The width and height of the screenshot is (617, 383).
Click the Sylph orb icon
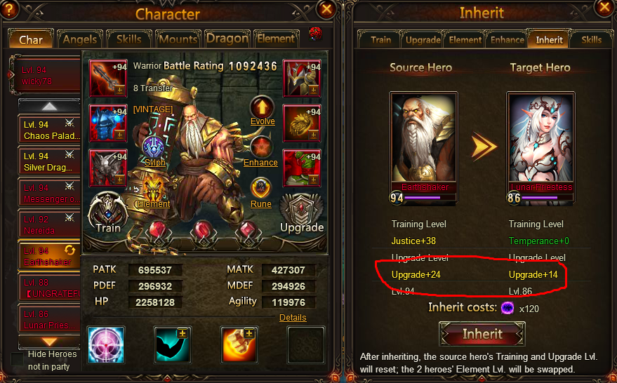pyautogui.click(x=154, y=147)
